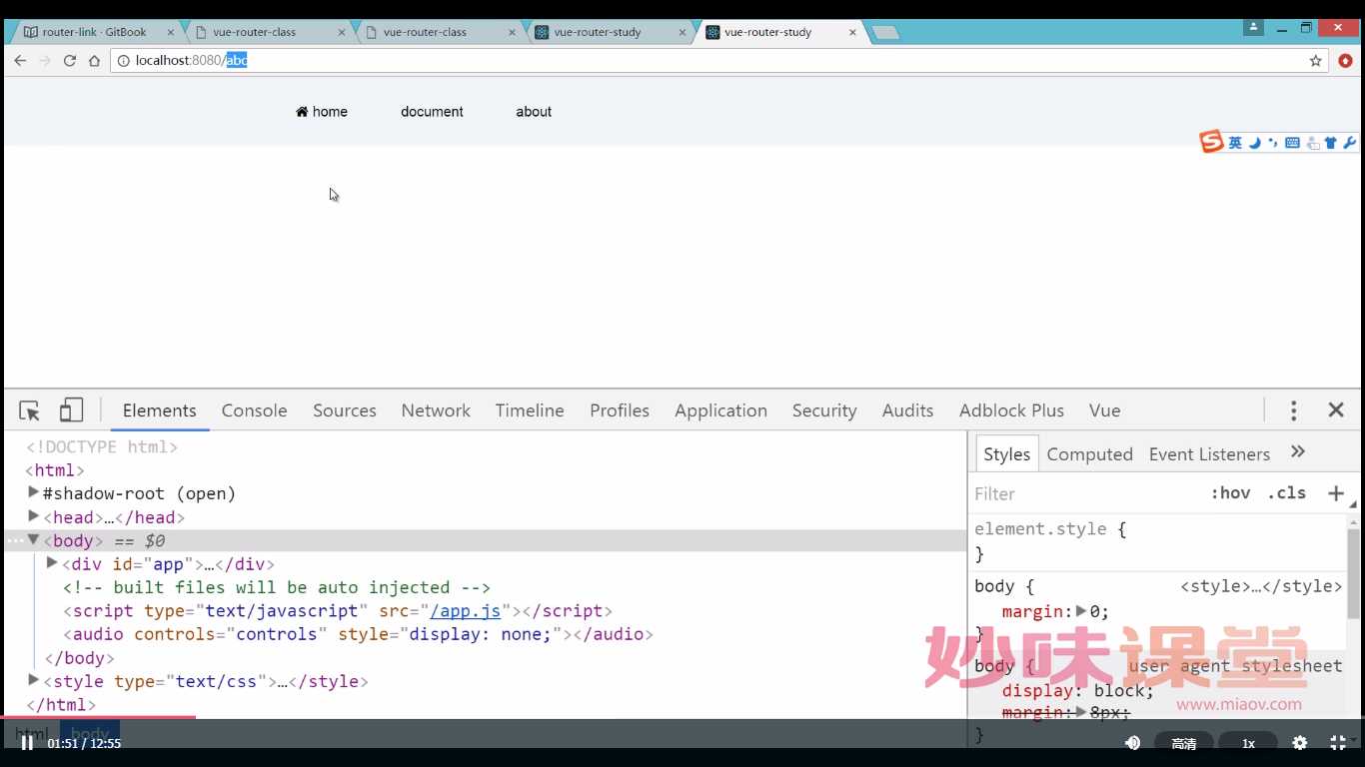Viewport: 1365px width, 767px height.
Task: Close the active vue-router-study tab
Action: [x=852, y=32]
